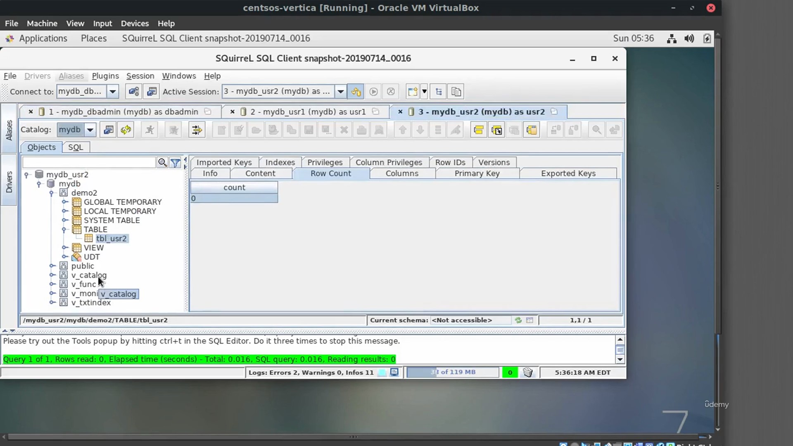Click the detach icon on tab 3 mydb_usr2
Screen dimensions: 793x446
pos(554,111)
